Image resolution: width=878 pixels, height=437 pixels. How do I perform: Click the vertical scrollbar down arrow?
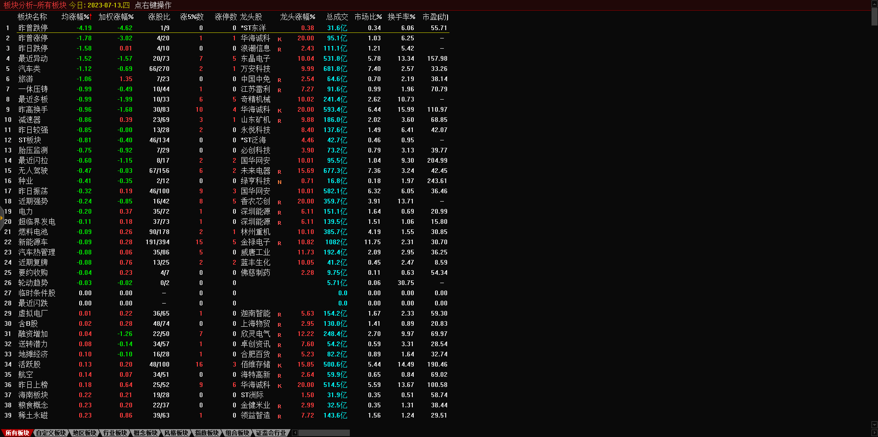click(874, 425)
